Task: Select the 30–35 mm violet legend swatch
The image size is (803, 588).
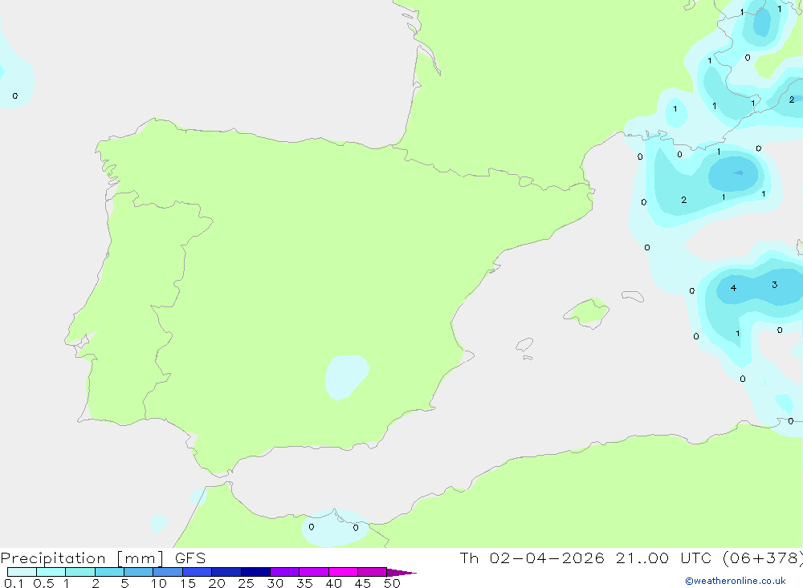Action: 284,572
